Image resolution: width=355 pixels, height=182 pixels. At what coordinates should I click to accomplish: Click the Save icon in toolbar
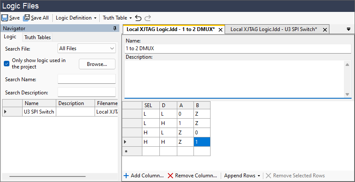tap(5, 18)
